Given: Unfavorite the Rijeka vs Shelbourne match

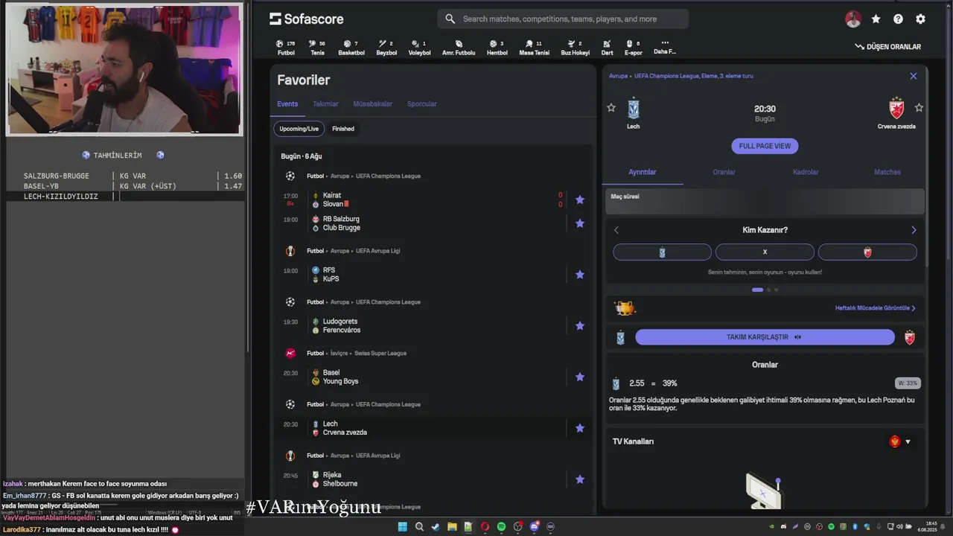Looking at the screenshot, I should tap(580, 479).
